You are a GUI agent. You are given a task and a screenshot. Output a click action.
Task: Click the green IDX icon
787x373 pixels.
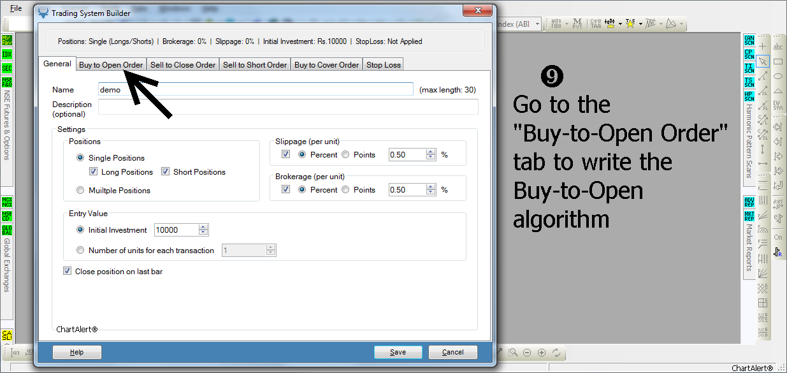pyautogui.click(x=7, y=54)
